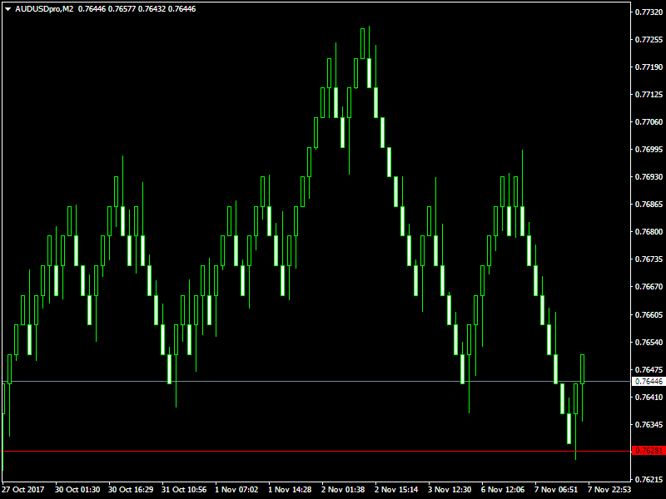Click the 0.77255 price scale value
The image size is (666, 499).
(x=649, y=40)
